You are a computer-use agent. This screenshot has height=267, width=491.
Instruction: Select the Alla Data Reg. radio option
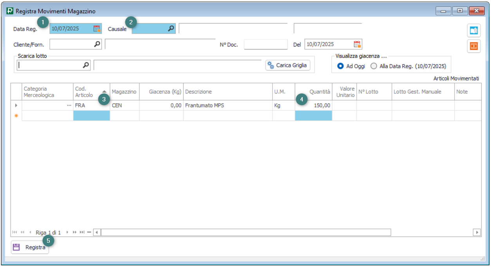374,66
